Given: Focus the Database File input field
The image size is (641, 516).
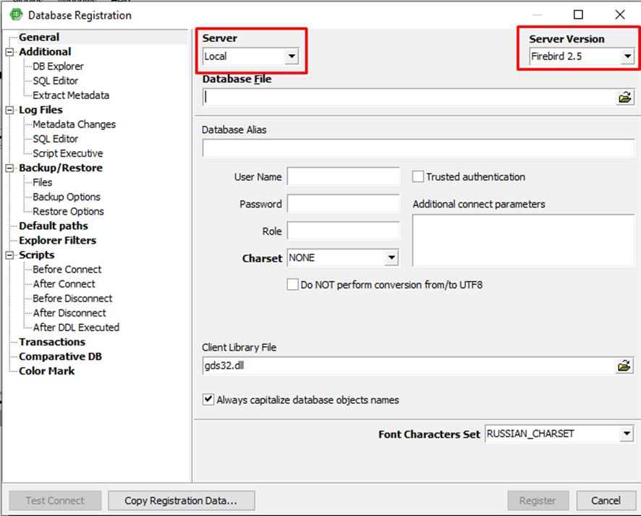Looking at the screenshot, I should [x=409, y=97].
